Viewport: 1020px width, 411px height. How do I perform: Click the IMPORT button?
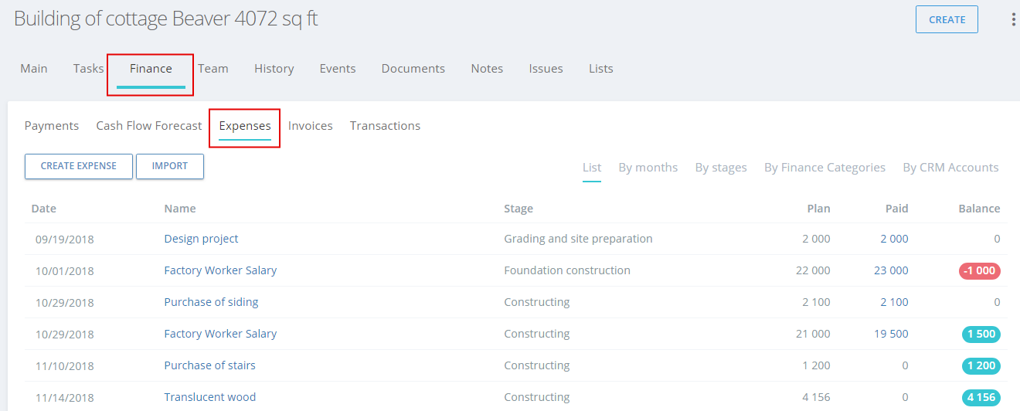170,166
